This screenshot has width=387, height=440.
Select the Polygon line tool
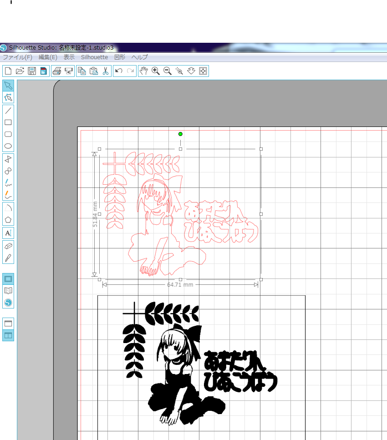(x=8, y=159)
